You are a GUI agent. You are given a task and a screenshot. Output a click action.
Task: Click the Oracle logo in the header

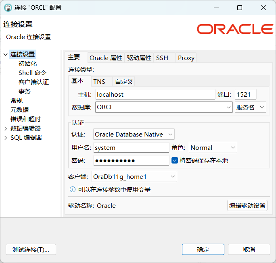pos(235,29)
